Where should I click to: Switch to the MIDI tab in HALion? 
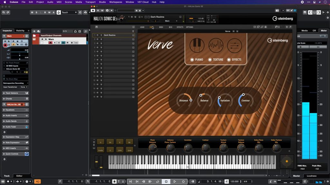click(161, 27)
